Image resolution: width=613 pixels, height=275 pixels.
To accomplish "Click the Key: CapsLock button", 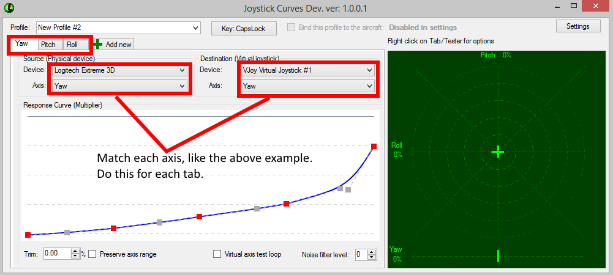I will [244, 29].
